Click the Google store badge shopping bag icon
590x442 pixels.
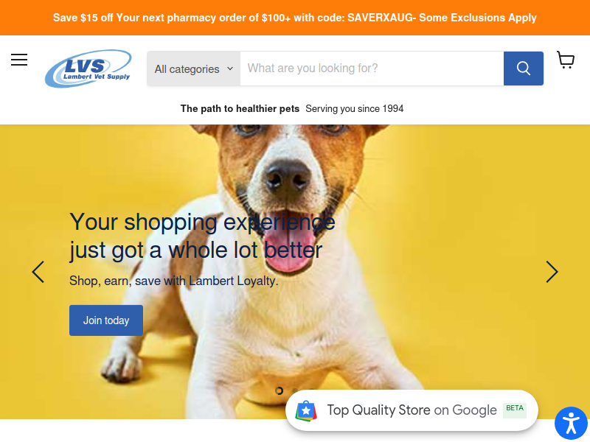click(x=306, y=411)
